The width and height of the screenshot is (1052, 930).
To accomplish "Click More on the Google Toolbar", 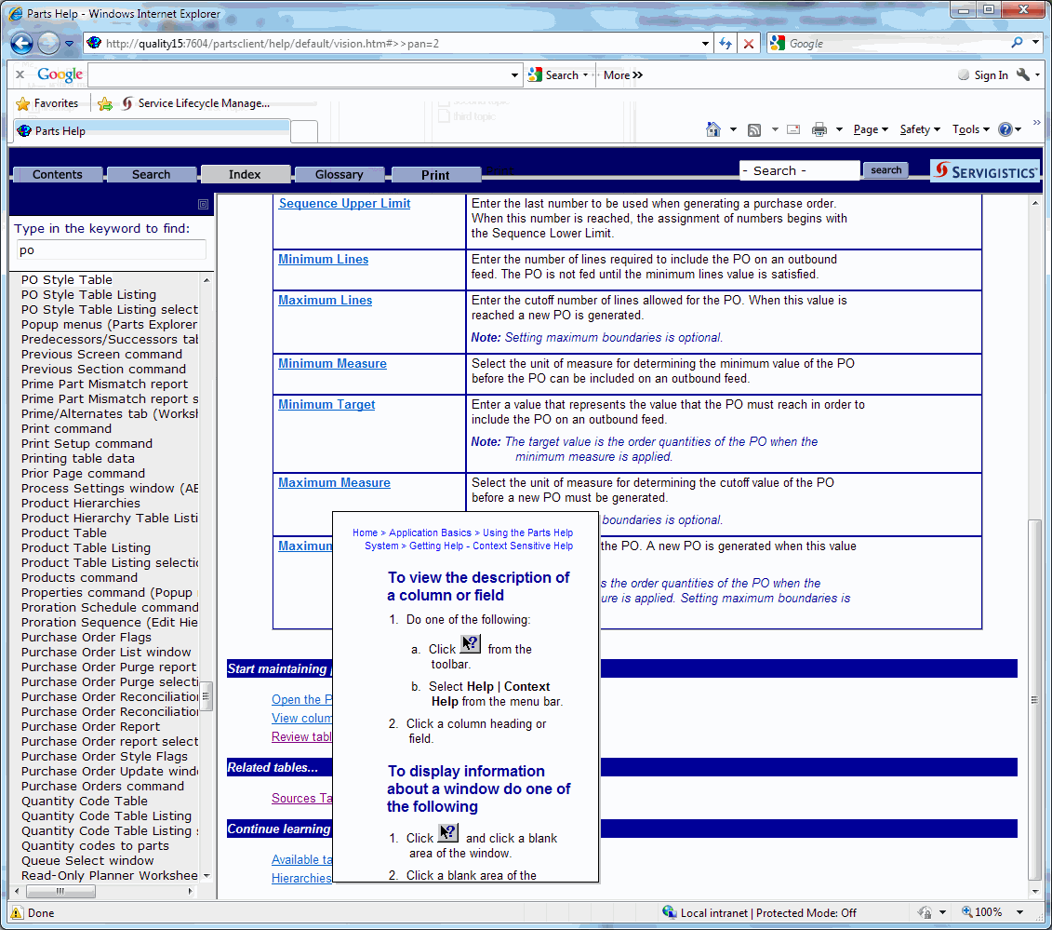I will click(622, 75).
